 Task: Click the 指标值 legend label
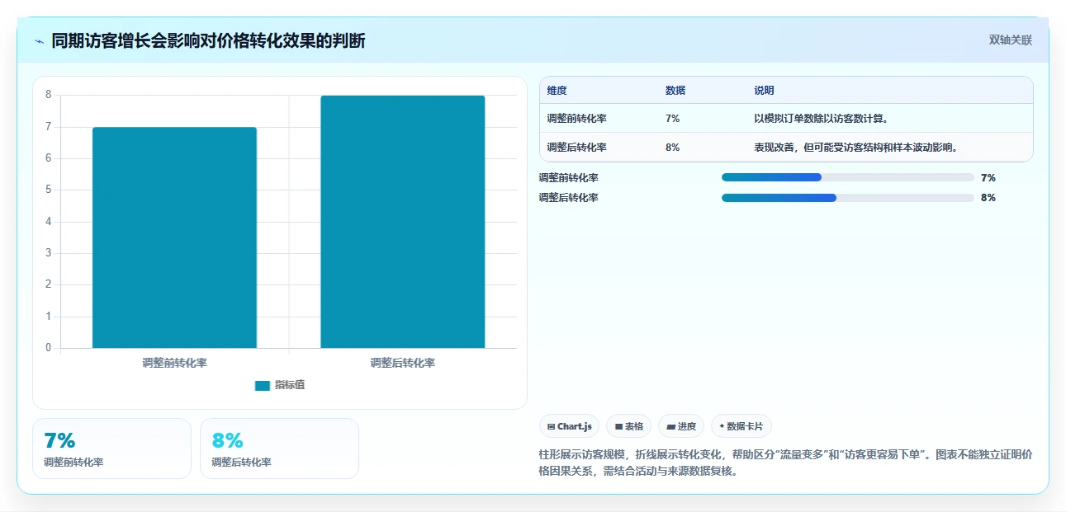point(290,385)
